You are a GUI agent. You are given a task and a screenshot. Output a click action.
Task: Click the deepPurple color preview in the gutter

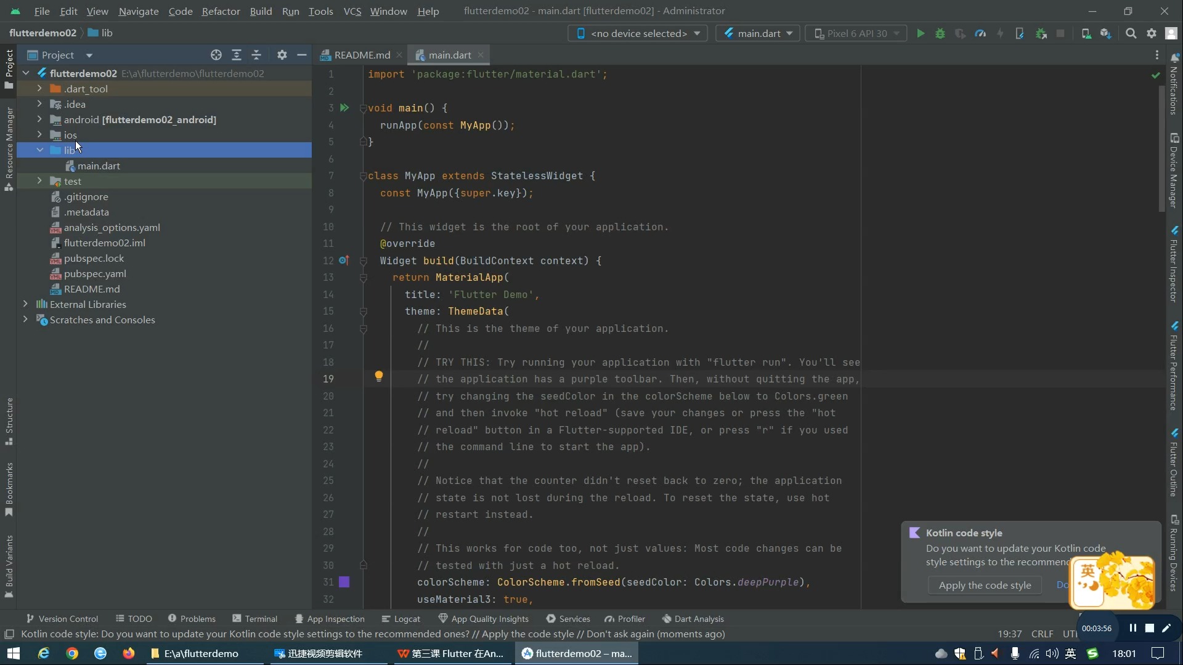(344, 582)
